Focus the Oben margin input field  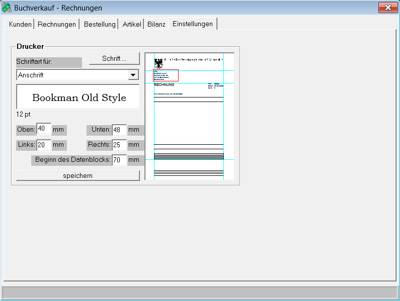(x=44, y=129)
